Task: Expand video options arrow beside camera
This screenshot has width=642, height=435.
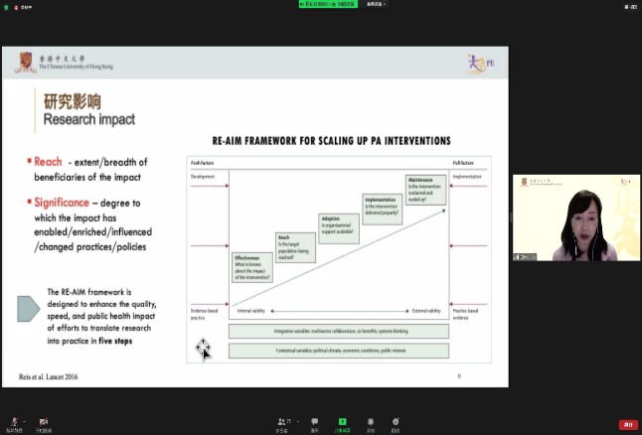Action: click(54, 419)
